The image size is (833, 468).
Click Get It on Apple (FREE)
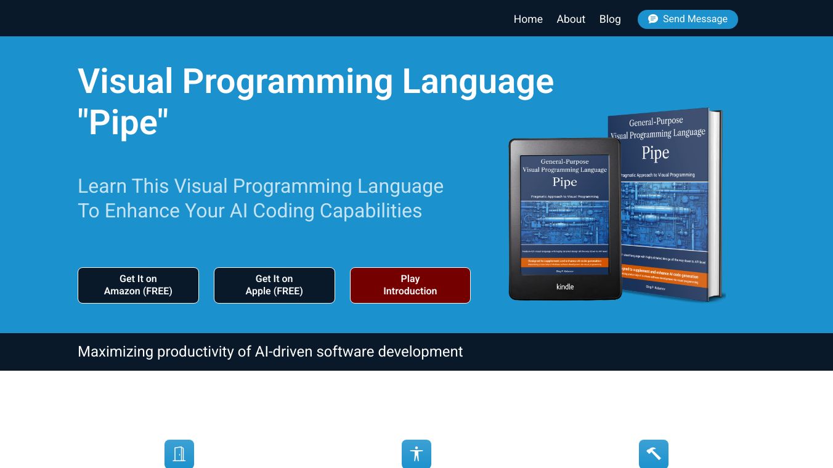274,285
